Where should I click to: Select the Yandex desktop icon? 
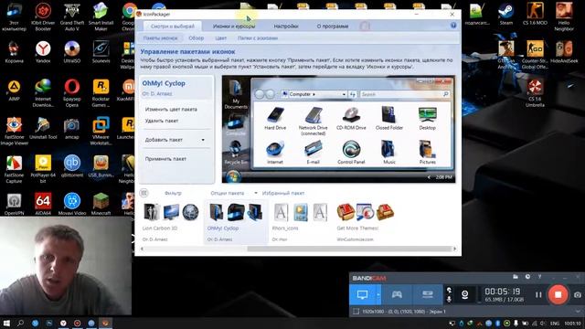43,52
